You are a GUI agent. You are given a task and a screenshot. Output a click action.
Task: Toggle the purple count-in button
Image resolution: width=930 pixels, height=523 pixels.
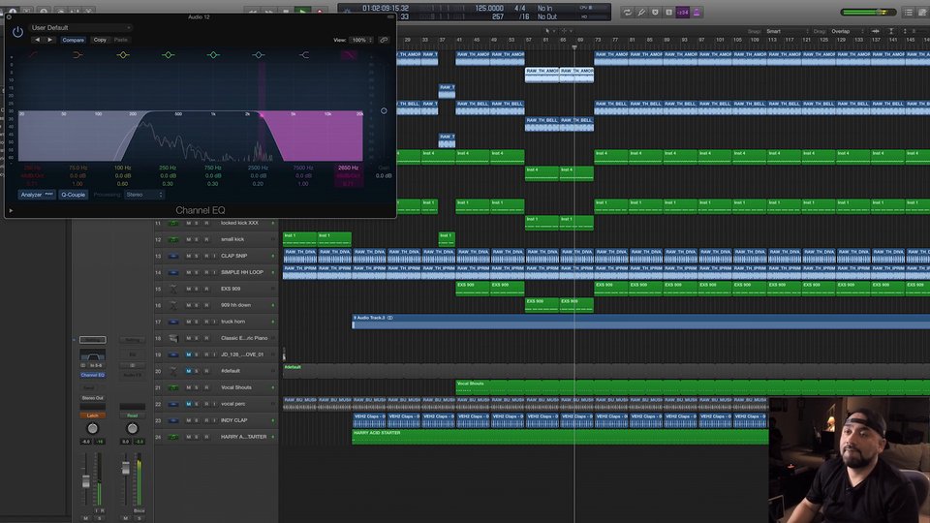(x=683, y=12)
